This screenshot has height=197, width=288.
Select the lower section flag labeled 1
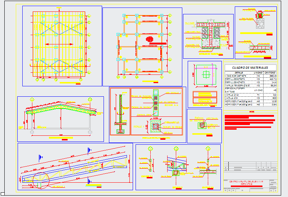[x=88, y=182]
